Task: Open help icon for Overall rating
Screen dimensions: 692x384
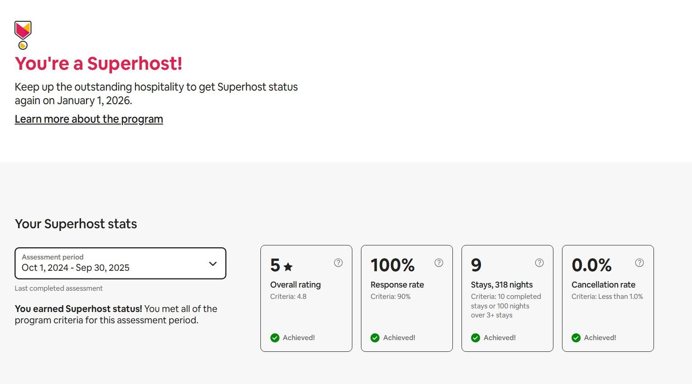Action: coord(338,263)
